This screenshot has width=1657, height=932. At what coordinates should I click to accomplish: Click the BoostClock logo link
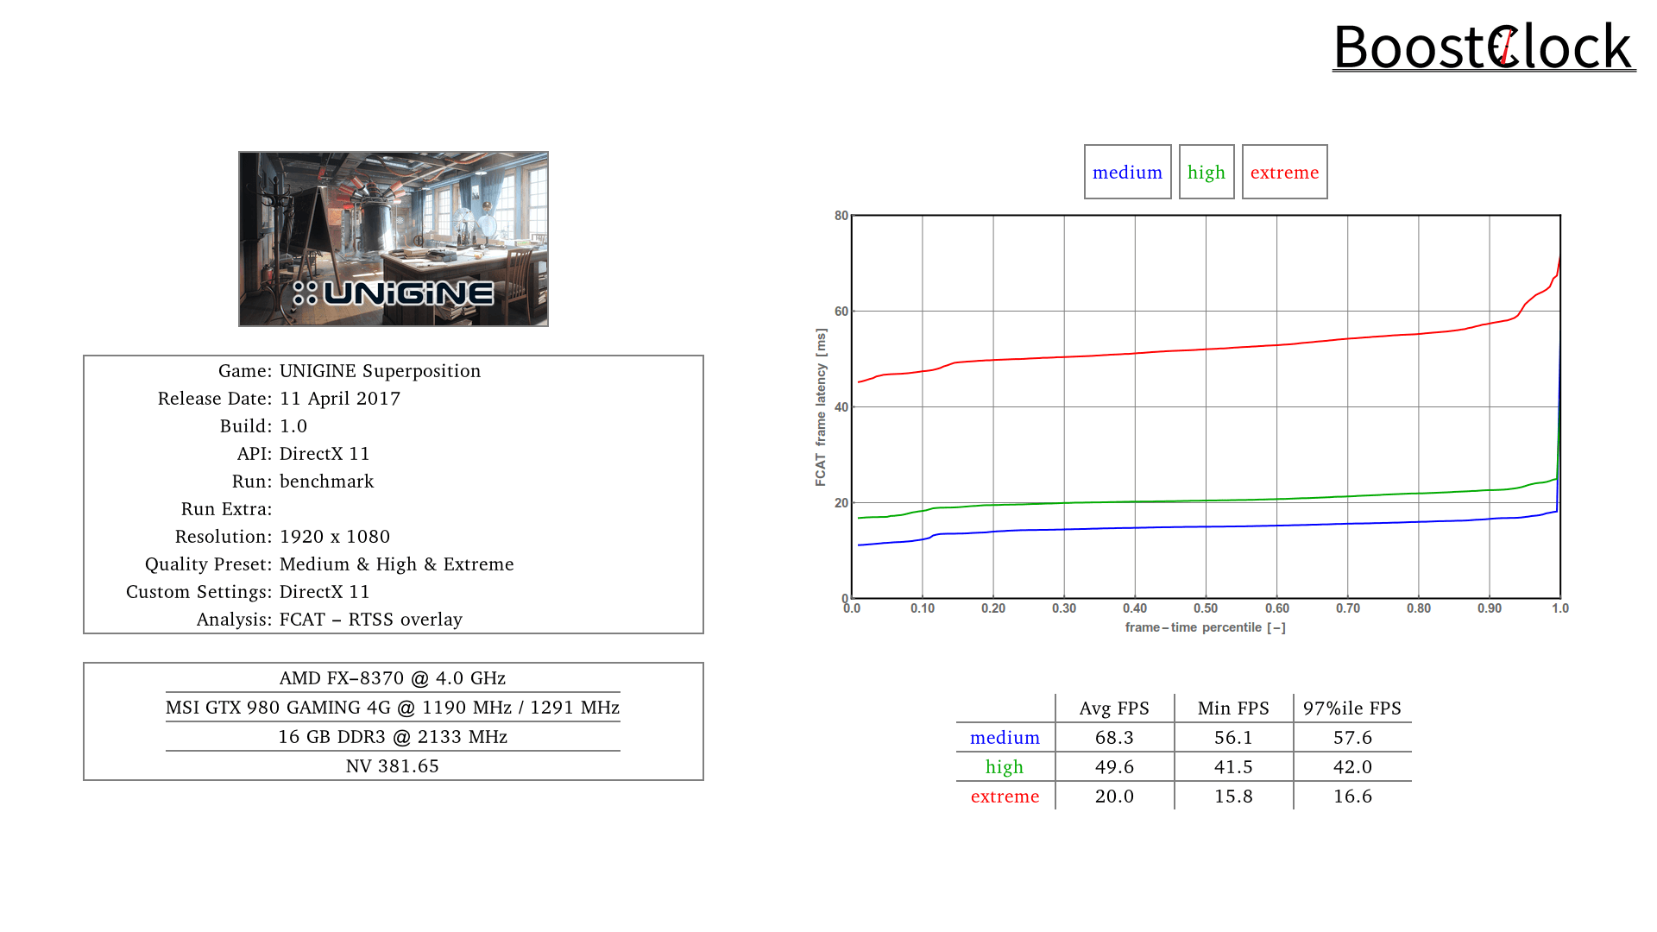coord(1484,47)
